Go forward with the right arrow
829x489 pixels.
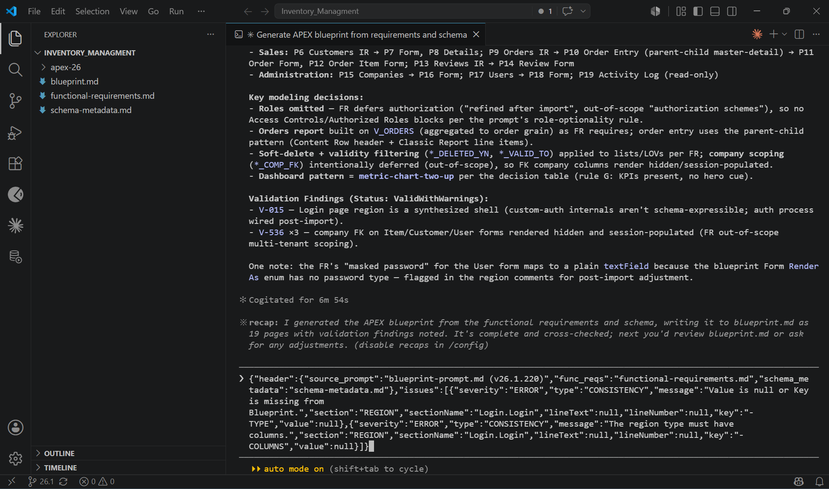pos(265,11)
